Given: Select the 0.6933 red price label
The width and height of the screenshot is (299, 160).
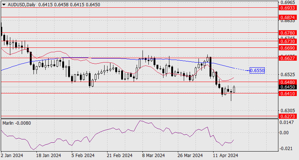Looking at the screenshot, I should 288,8.
